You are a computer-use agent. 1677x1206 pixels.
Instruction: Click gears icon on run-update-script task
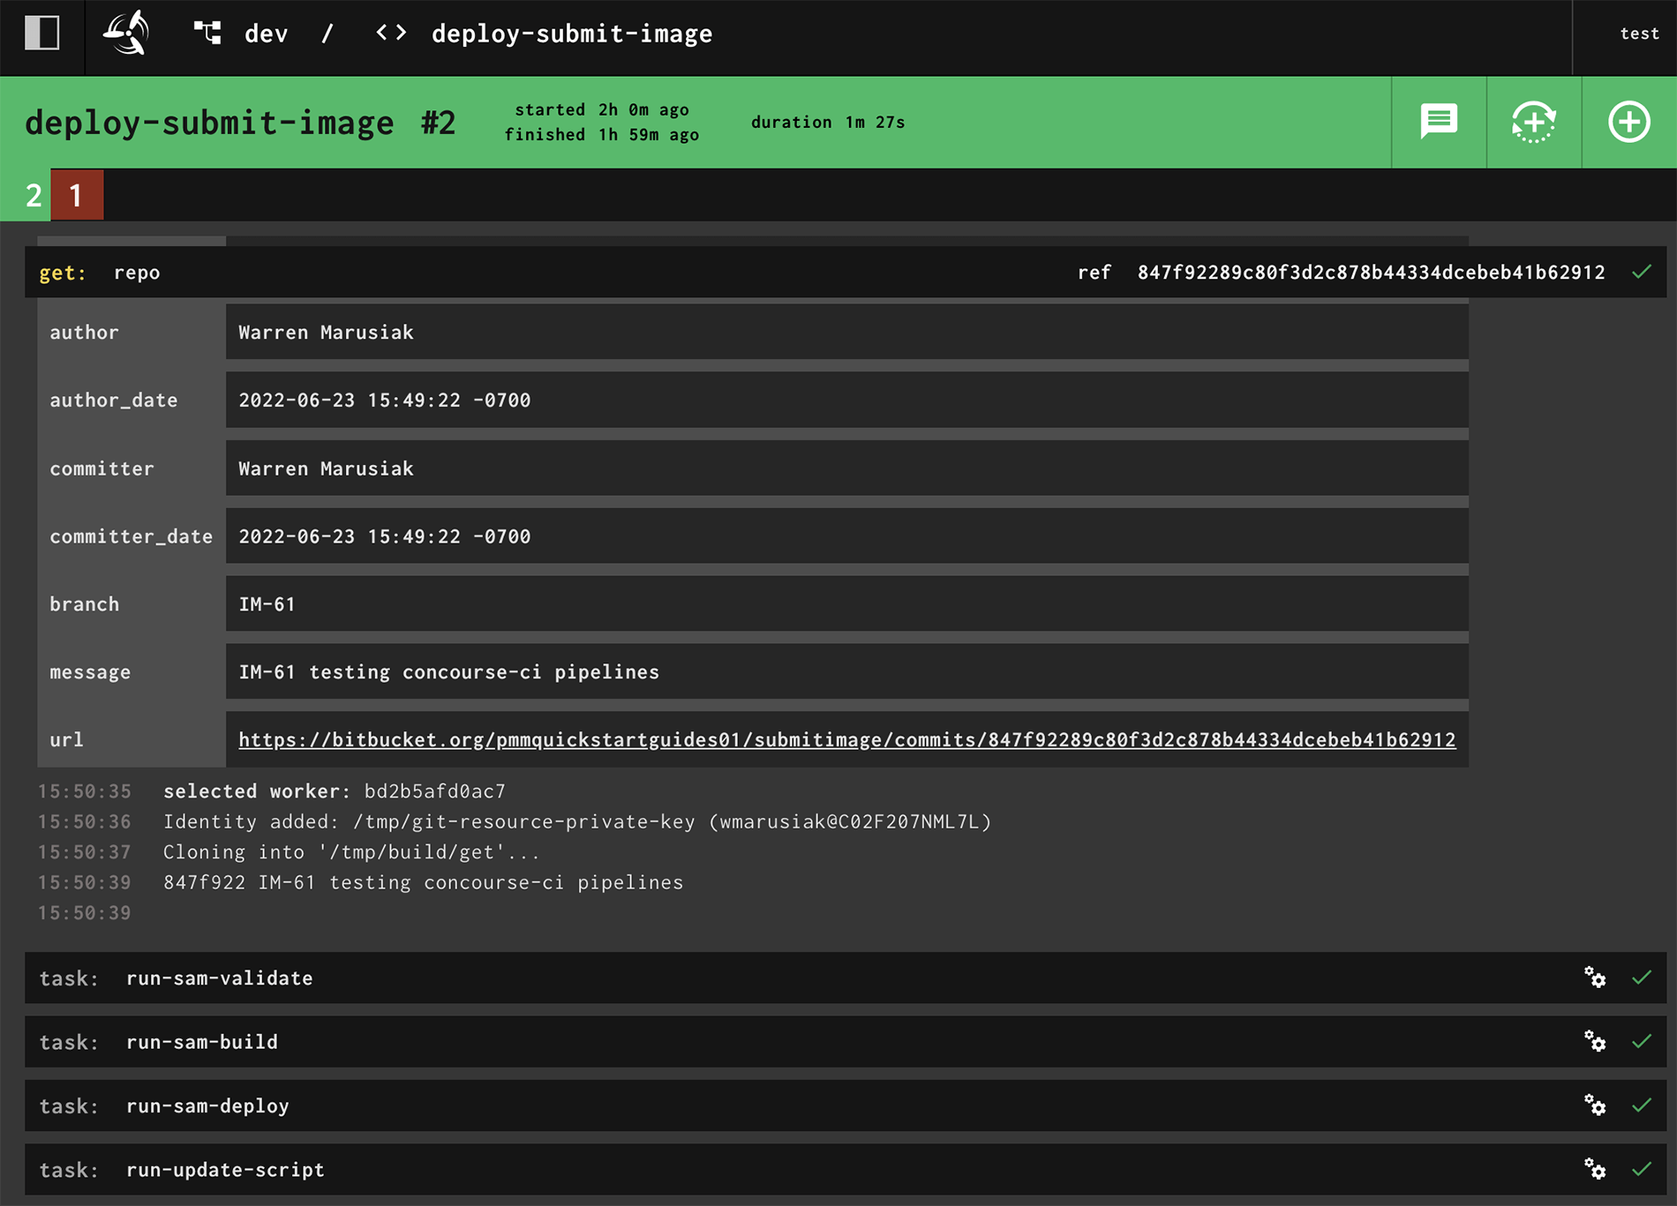[1594, 1170]
